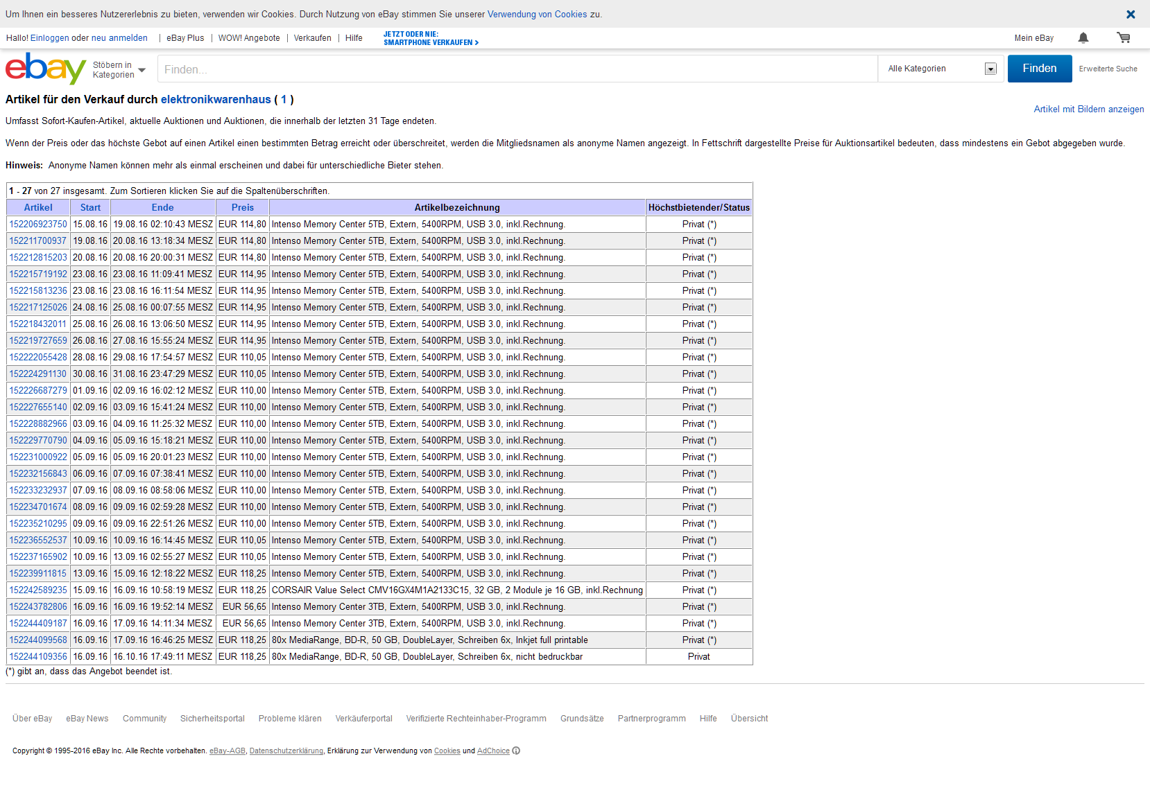The width and height of the screenshot is (1150, 790).
Task: Open Sicherheitsportal footer link
Action: click(212, 719)
